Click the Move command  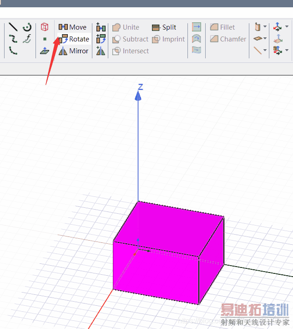(x=72, y=27)
